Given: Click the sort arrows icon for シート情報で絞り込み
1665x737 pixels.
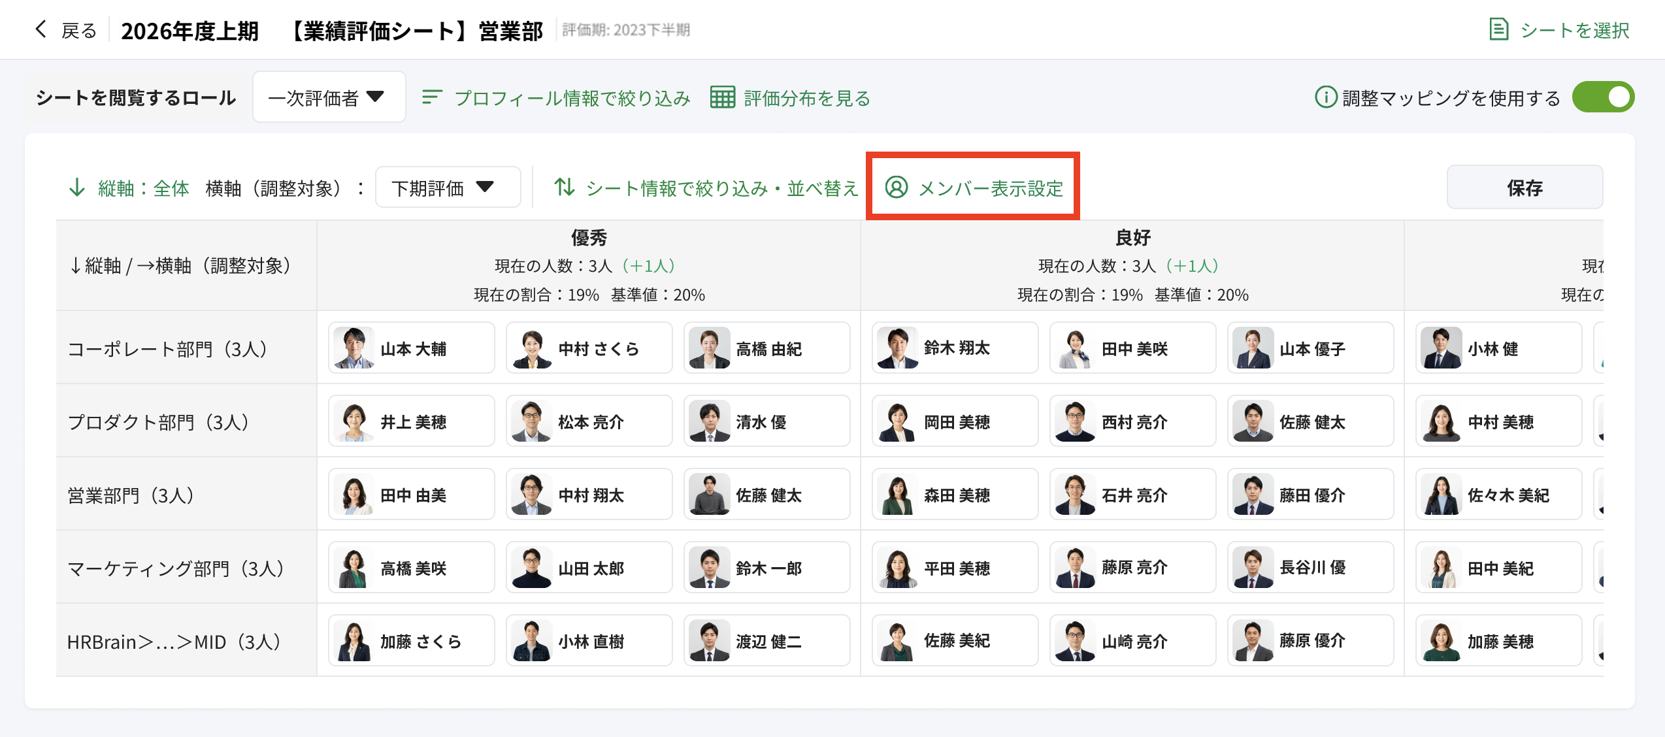Looking at the screenshot, I should [565, 188].
